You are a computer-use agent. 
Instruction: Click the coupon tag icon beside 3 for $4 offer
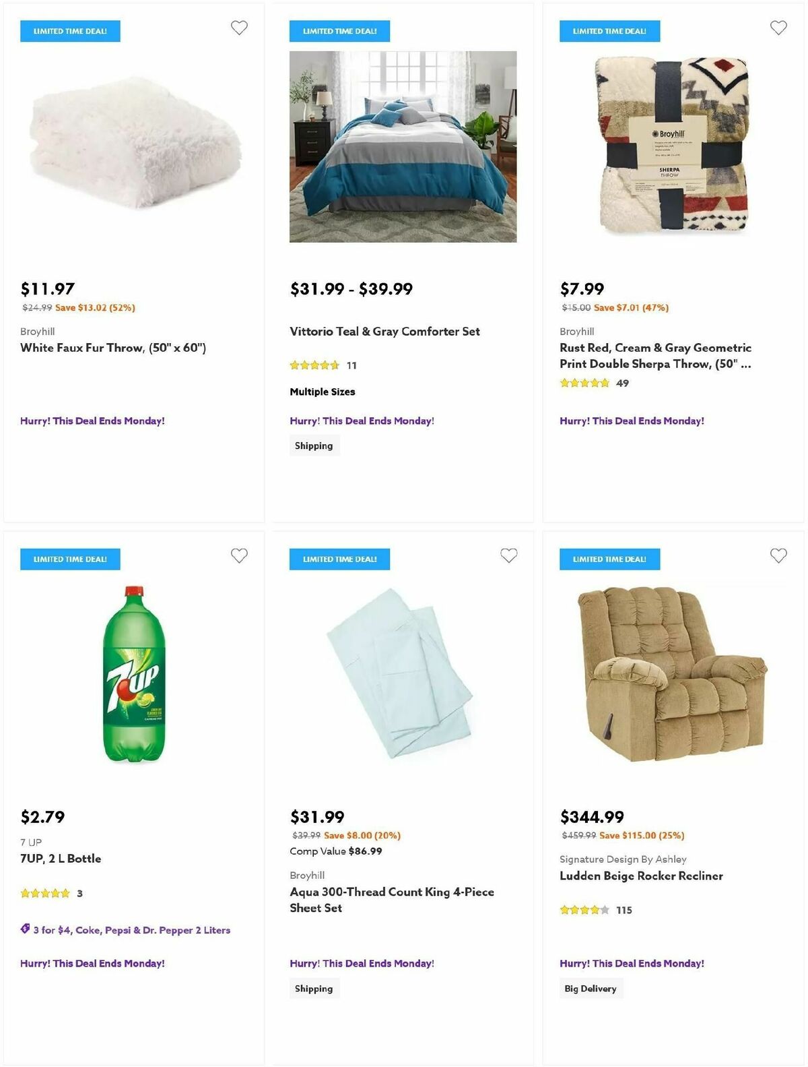click(24, 929)
